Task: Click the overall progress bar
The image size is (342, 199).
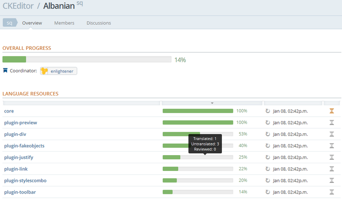Action: 87,59
